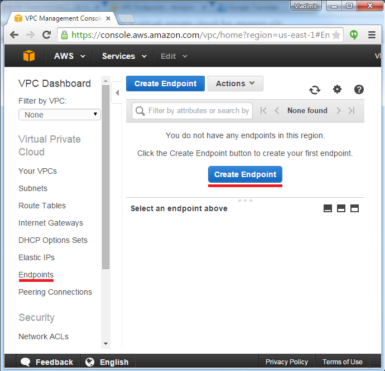This screenshot has height=371, width=385.
Task: Open the Services menu dropdown
Action: click(x=124, y=56)
